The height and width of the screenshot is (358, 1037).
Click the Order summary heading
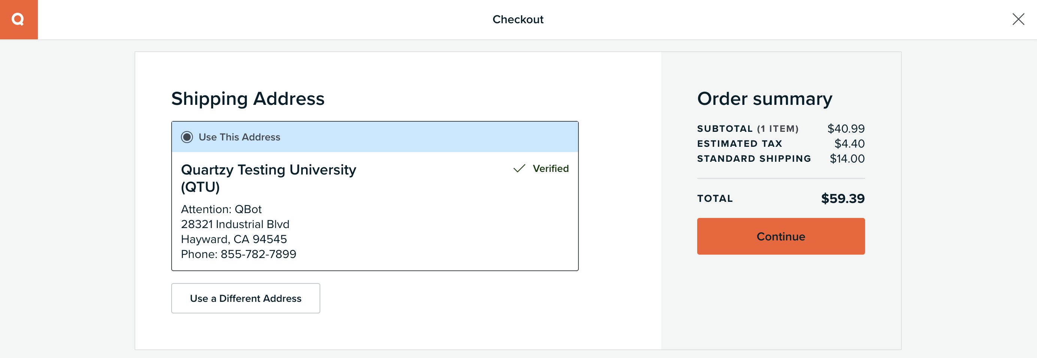765,98
